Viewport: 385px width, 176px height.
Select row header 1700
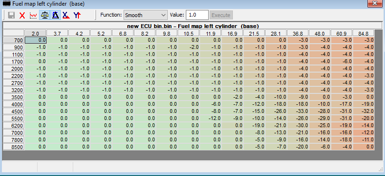(x=14, y=62)
